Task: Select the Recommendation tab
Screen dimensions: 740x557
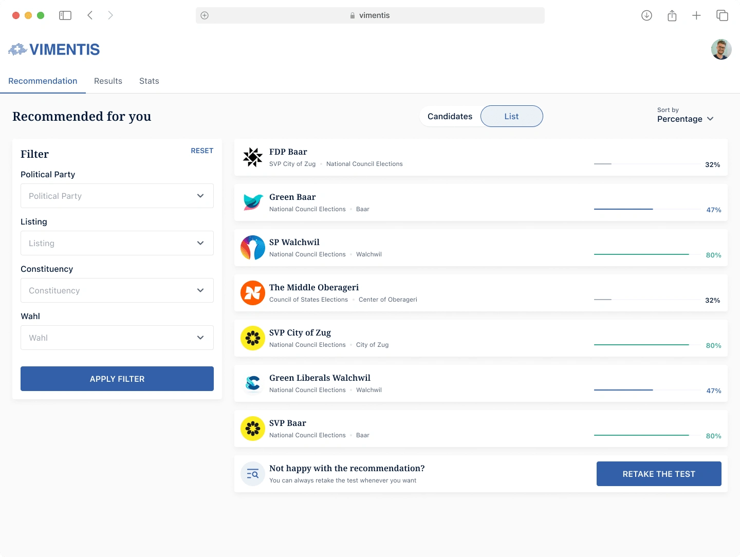Action: pos(43,81)
